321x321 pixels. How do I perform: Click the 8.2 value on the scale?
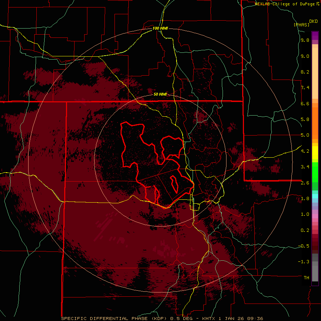pos(305,72)
